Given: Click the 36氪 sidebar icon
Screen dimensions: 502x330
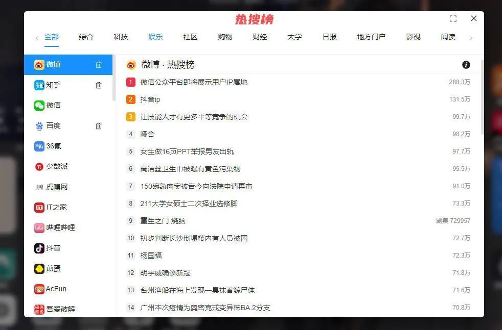Looking at the screenshot, I should click(x=39, y=146).
